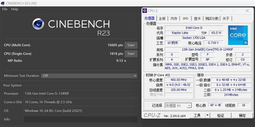Switch to the 内存 tab
The width and height of the screenshot is (255, 127).
174,19
